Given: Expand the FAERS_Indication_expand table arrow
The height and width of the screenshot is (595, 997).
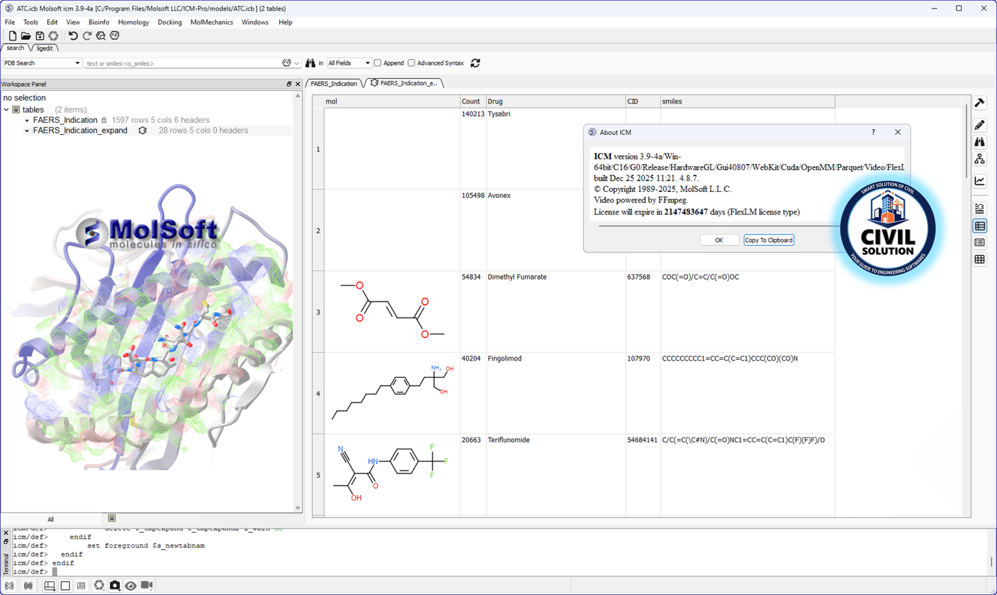Looking at the screenshot, I should tap(27, 131).
